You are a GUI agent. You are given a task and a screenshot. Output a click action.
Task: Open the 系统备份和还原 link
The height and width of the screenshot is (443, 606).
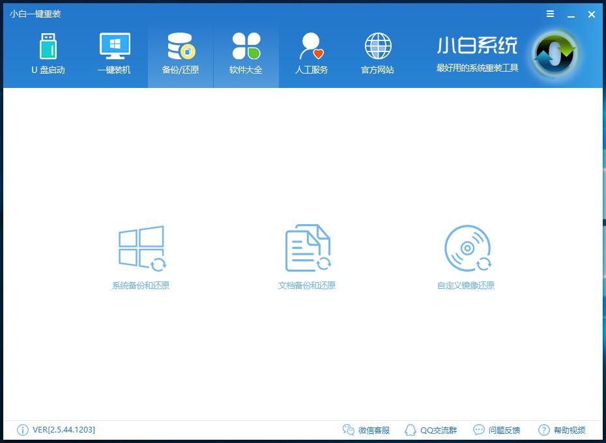tap(141, 285)
